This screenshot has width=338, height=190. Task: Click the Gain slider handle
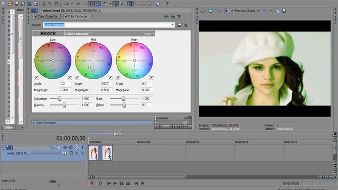[123, 99]
